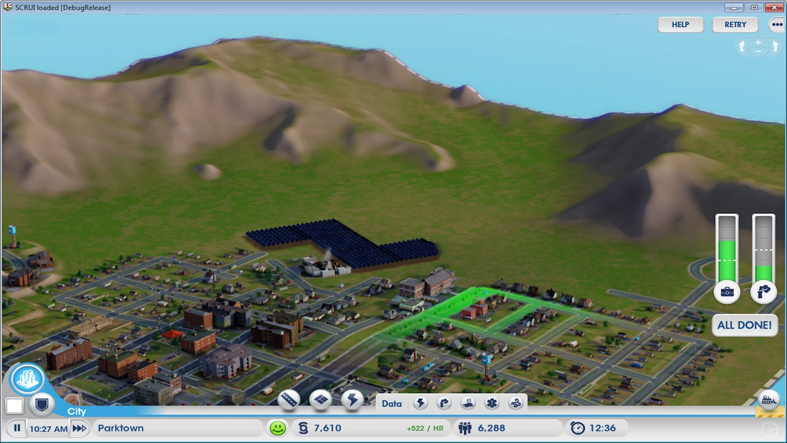Click the bulldozer icon
This screenshot has width=787, height=443.
[x=769, y=399]
